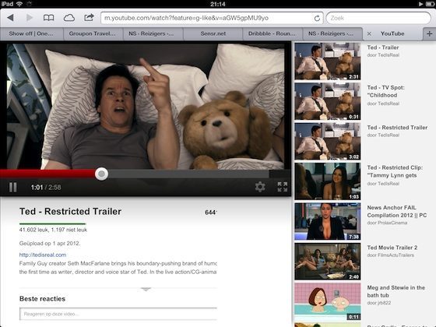Screen dimensions: 436x327
Task: Tap the Safari back arrow
Action: coord(11,18)
